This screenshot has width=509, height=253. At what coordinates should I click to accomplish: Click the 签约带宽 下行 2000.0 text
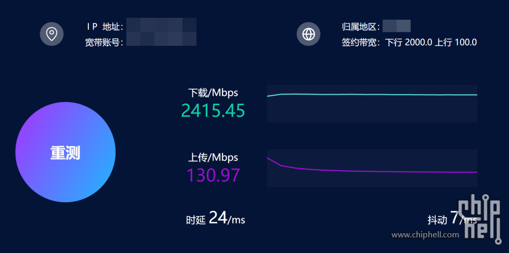click(387, 42)
